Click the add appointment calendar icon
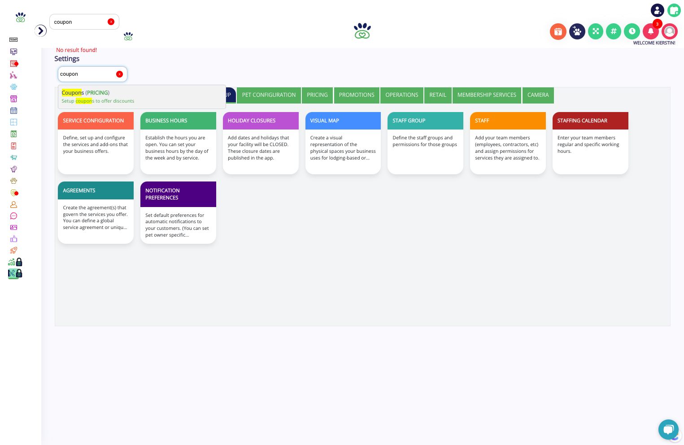This screenshot has width=684, height=445. pos(674,10)
